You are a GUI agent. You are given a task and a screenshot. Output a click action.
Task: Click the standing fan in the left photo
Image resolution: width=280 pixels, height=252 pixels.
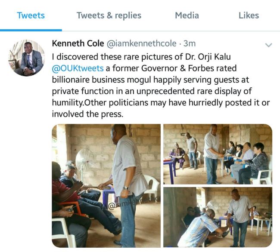[85, 163]
